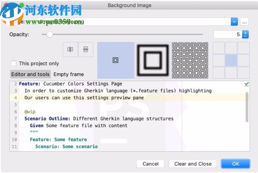Select middle-left anchor placement cell
Image resolution: width=258 pixels, height=173 pixels.
(x=219, y=60)
